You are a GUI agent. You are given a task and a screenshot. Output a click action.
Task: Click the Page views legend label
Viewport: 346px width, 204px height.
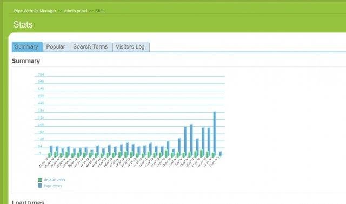coord(53,186)
